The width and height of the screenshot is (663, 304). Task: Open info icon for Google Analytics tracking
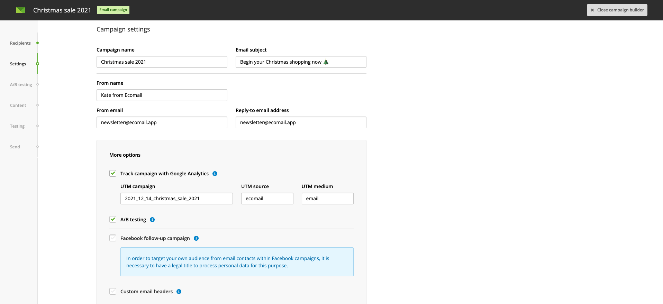[215, 174]
